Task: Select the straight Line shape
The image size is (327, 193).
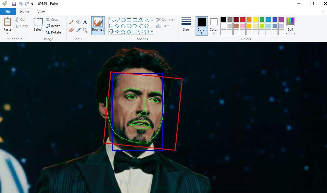Action: pos(112,20)
